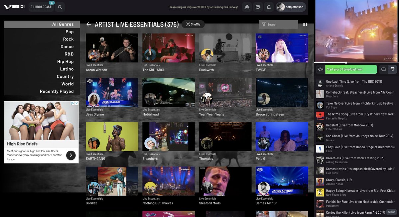Click the VIBBIDI logo
The height and width of the screenshot is (217, 399).
(14, 7)
